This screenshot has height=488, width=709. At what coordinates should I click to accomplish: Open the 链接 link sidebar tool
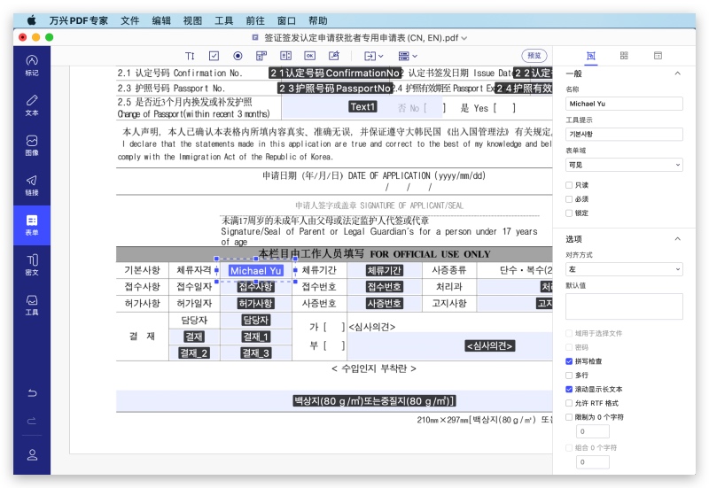[32, 184]
